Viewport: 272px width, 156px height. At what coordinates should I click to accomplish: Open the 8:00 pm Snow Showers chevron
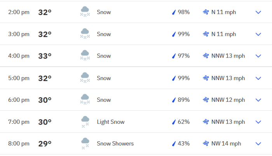[258, 144]
